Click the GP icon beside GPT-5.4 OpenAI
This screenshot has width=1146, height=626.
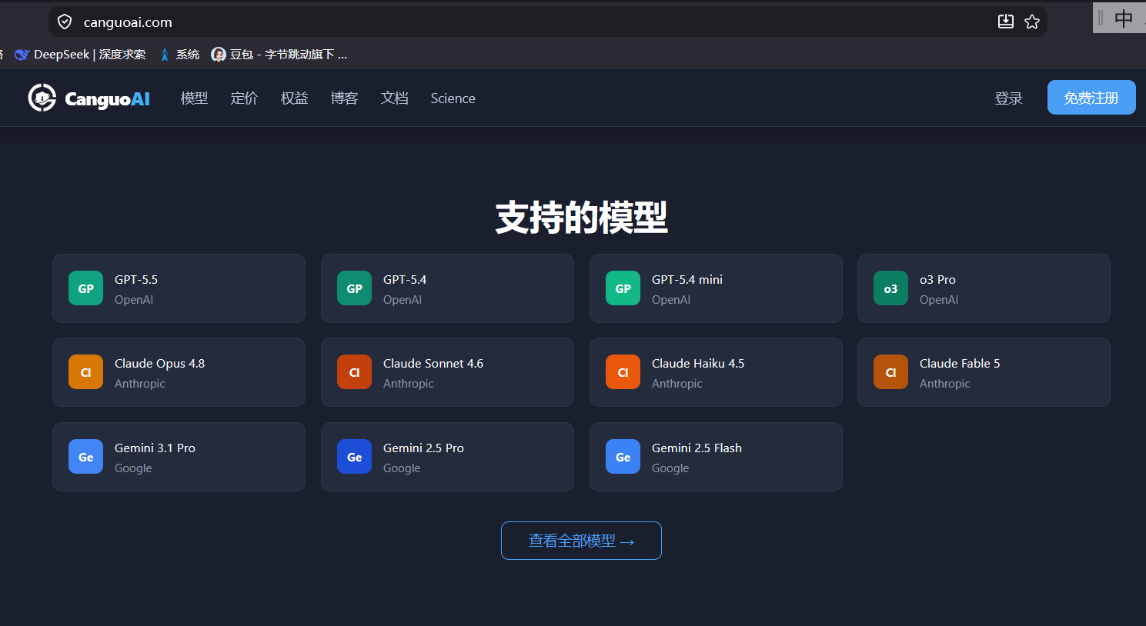pyautogui.click(x=354, y=288)
